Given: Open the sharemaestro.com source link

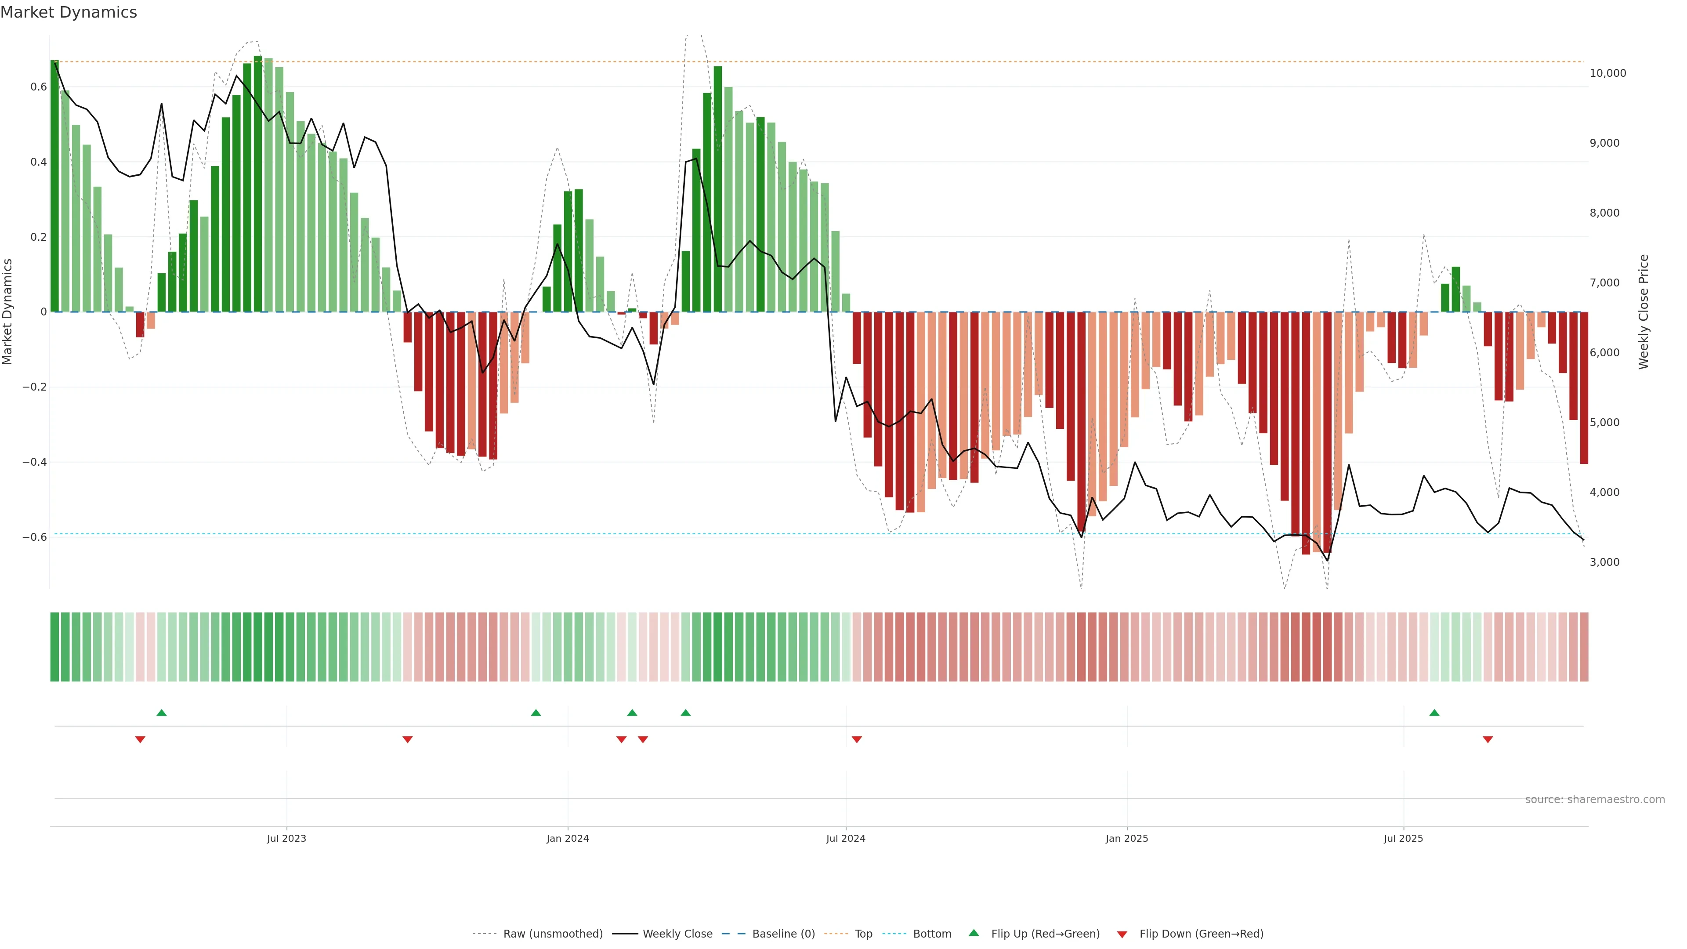Looking at the screenshot, I should point(1595,800).
